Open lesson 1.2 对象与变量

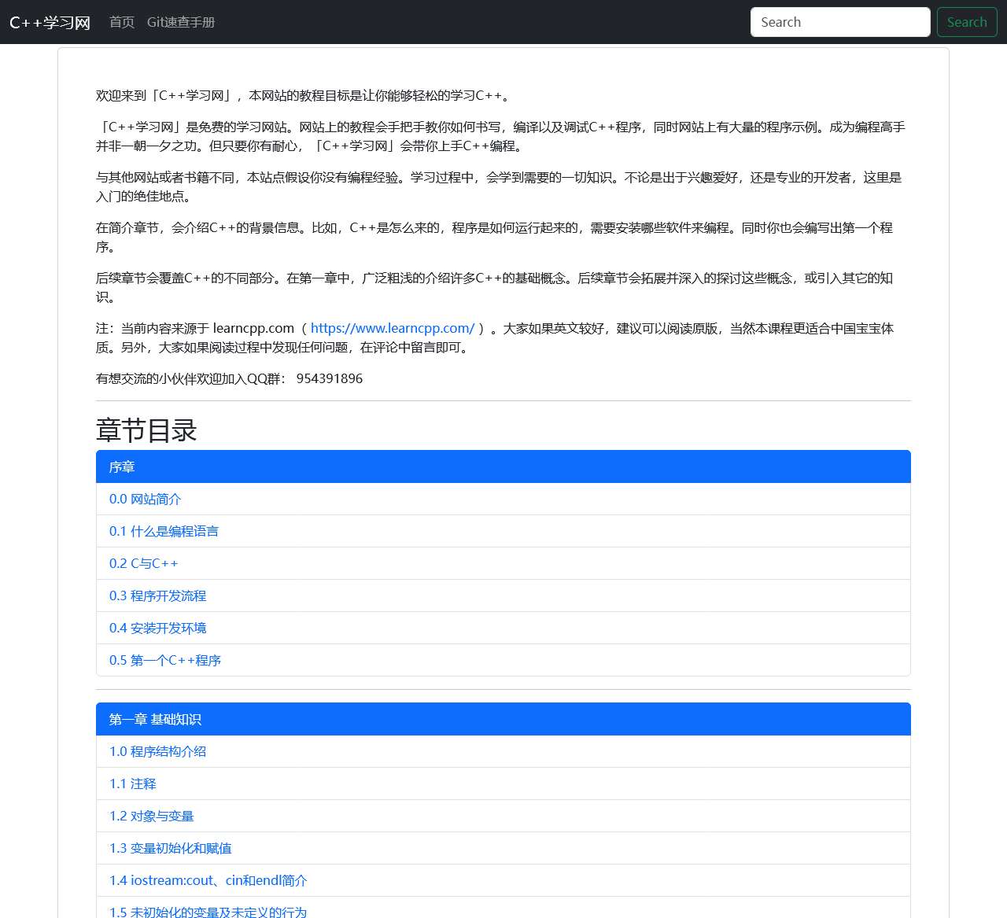point(151,816)
